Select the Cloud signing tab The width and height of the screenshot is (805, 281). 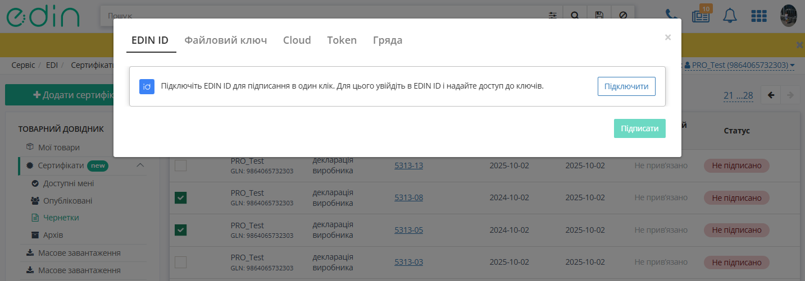tap(297, 40)
